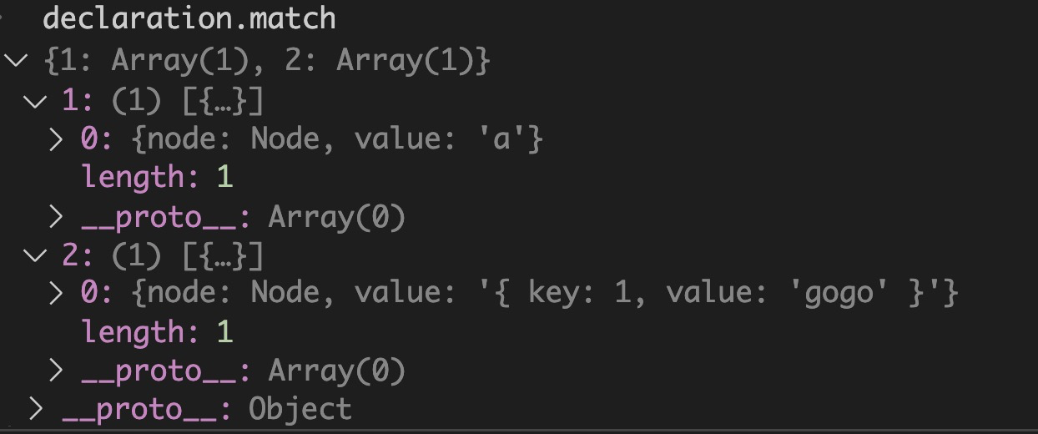Collapse the root object {1: Array(1), 2: Array(1)}
The width and height of the screenshot is (1038, 434).
16,60
